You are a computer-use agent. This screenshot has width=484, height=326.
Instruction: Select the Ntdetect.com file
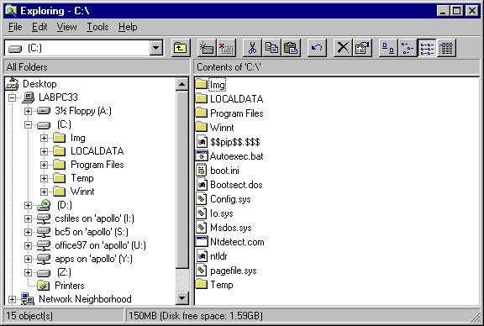[230, 242]
